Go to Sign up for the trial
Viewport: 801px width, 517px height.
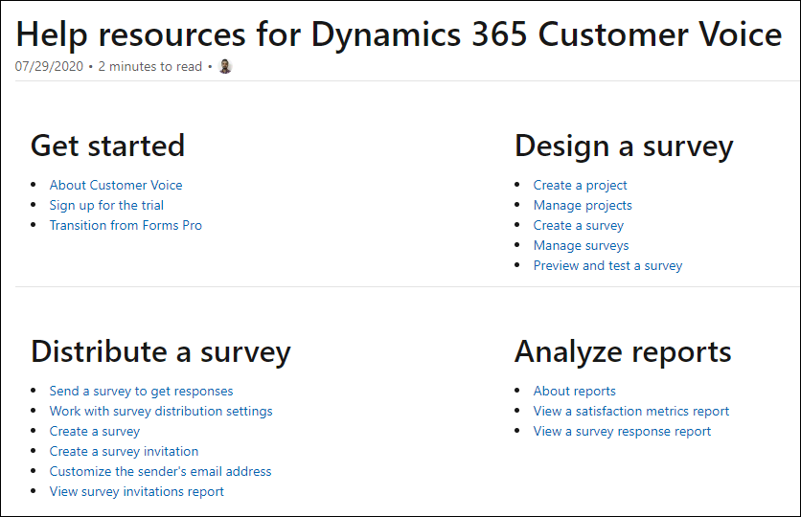[x=106, y=205]
